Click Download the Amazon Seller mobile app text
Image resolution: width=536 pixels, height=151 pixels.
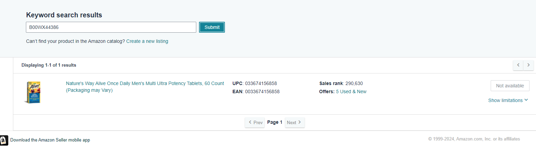[50, 140]
